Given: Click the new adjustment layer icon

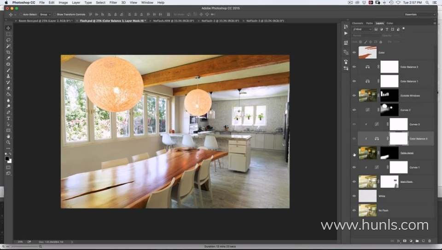Looking at the screenshot, I should 411,241.
